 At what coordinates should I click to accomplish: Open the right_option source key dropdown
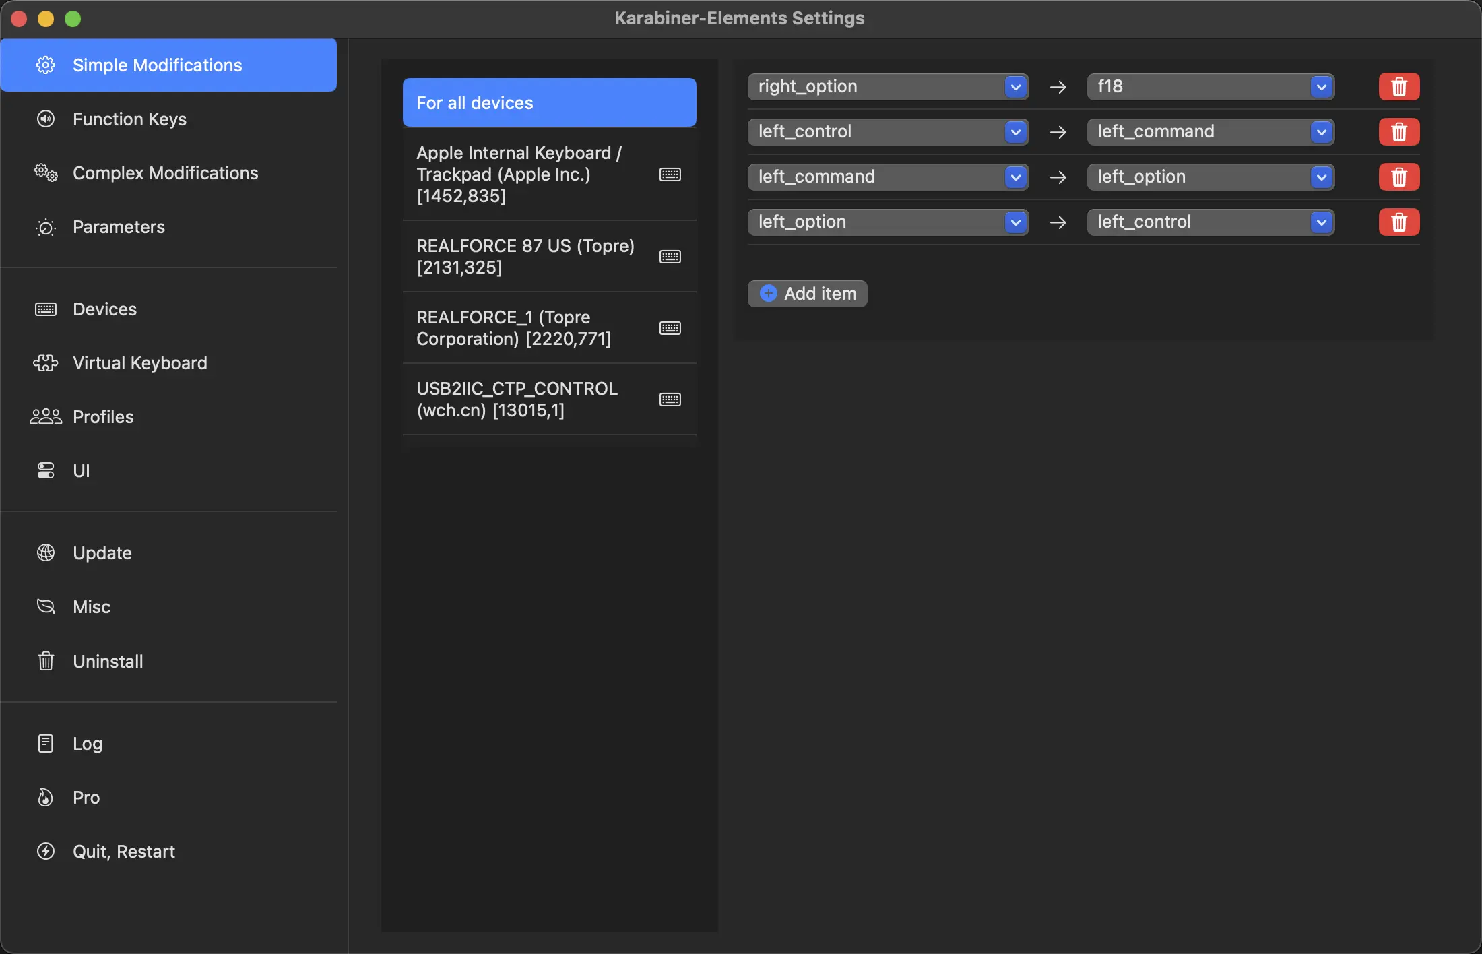pos(888,86)
